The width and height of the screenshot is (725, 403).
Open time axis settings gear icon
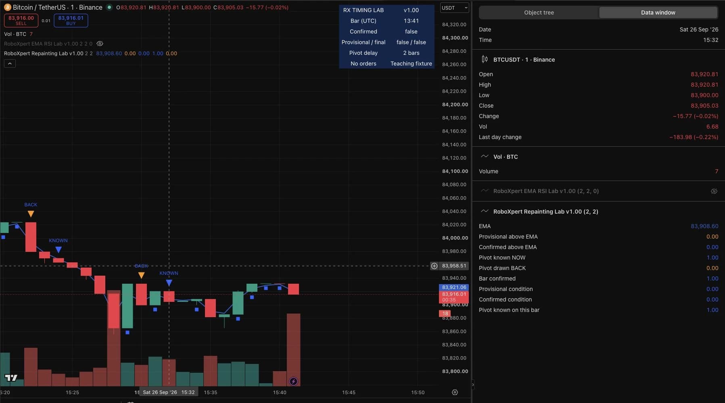click(x=455, y=392)
